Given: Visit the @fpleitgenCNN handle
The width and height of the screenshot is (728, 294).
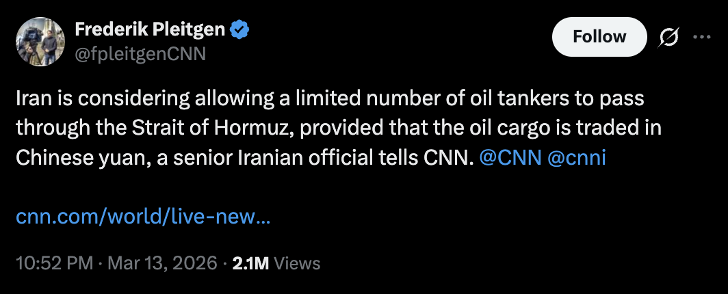Looking at the screenshot, I should [x=140, y=54].
